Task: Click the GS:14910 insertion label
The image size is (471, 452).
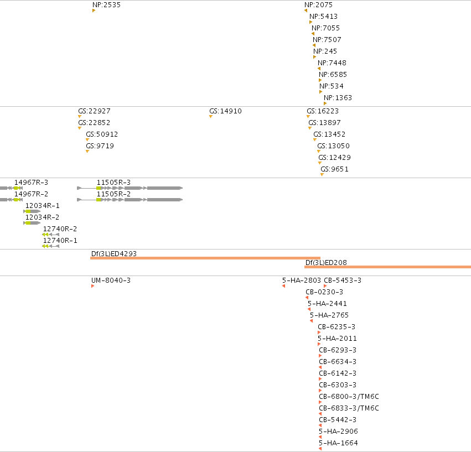Action: point(225,111)
